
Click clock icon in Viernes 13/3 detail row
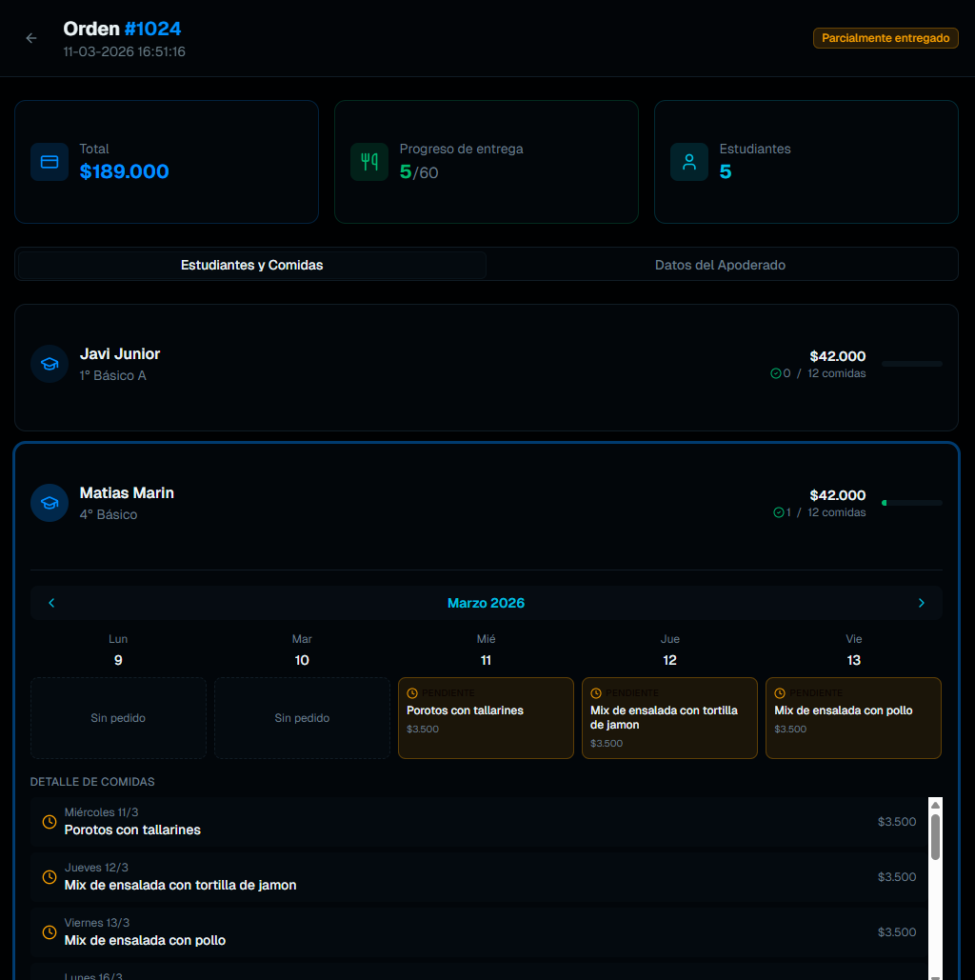click(50, 931)
